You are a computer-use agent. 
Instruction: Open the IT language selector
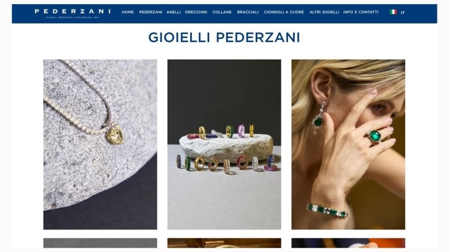403,13
